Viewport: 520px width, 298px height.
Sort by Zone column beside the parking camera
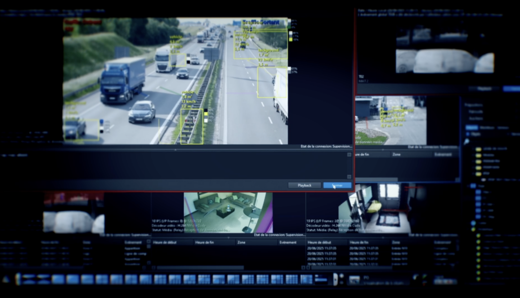(397, 154)
